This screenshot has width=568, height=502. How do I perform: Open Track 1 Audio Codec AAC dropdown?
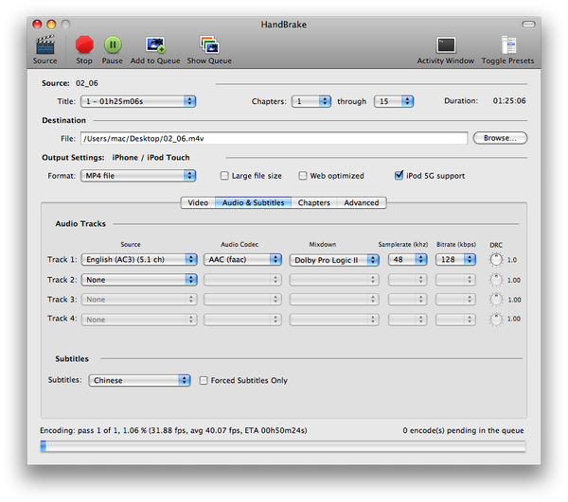click(242, 260)
